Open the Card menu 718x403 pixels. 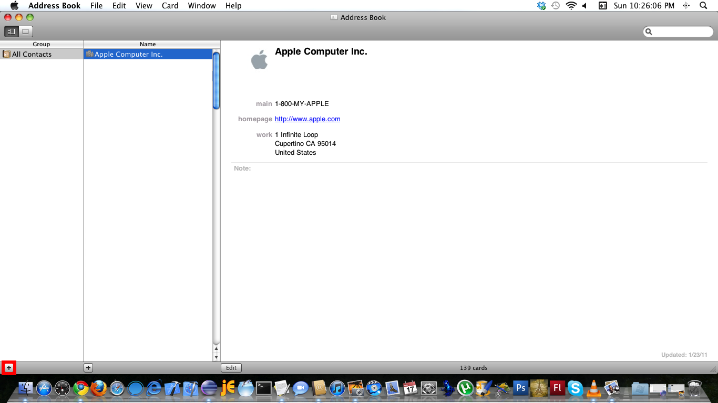[170, 6]
